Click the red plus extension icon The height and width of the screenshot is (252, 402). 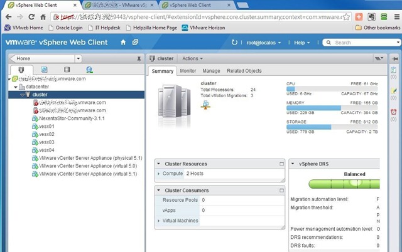[359, 17]
